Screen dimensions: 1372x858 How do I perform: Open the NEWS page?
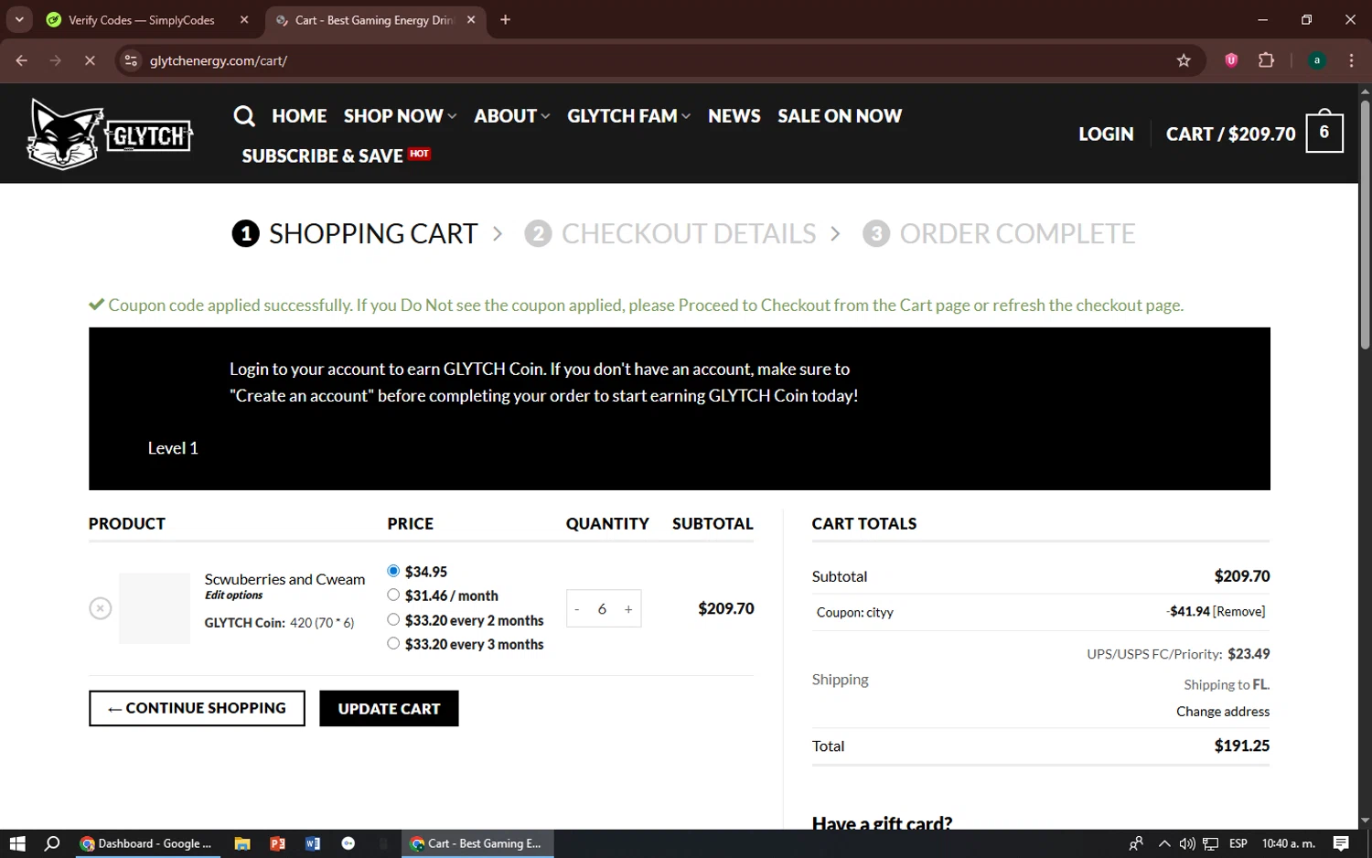pos(734,116)
